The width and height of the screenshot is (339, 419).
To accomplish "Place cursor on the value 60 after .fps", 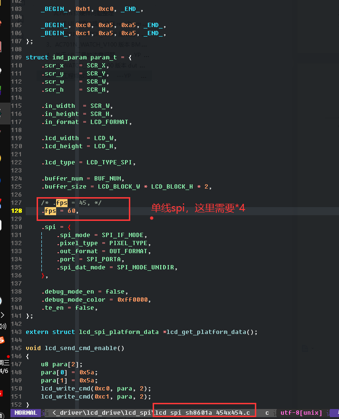I will pyautogui.click(x=71, y=211).
